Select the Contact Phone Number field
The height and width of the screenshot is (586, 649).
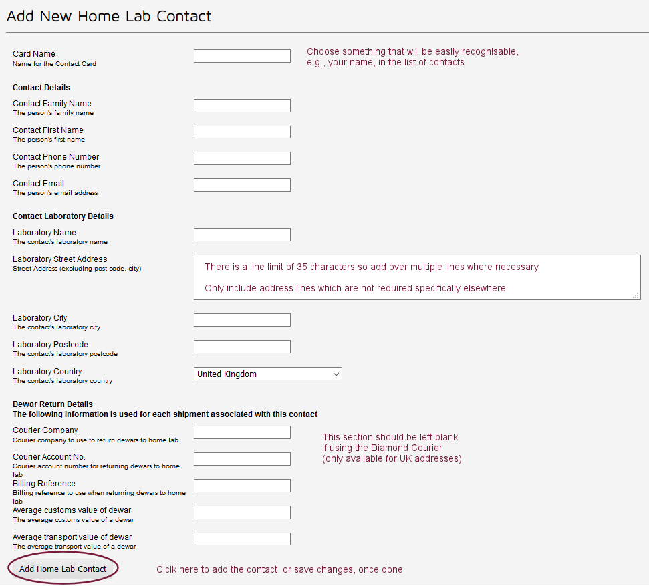241,158
